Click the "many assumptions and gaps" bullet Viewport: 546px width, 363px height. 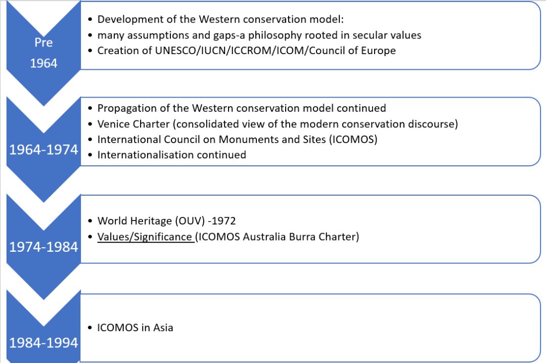point(259,35)
